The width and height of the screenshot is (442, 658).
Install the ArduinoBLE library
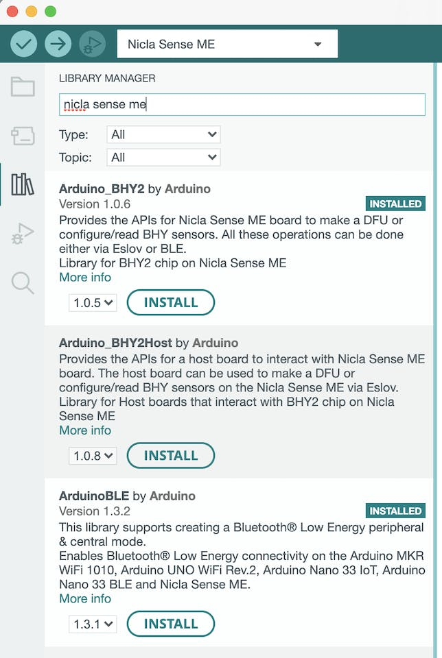point(171,624)
